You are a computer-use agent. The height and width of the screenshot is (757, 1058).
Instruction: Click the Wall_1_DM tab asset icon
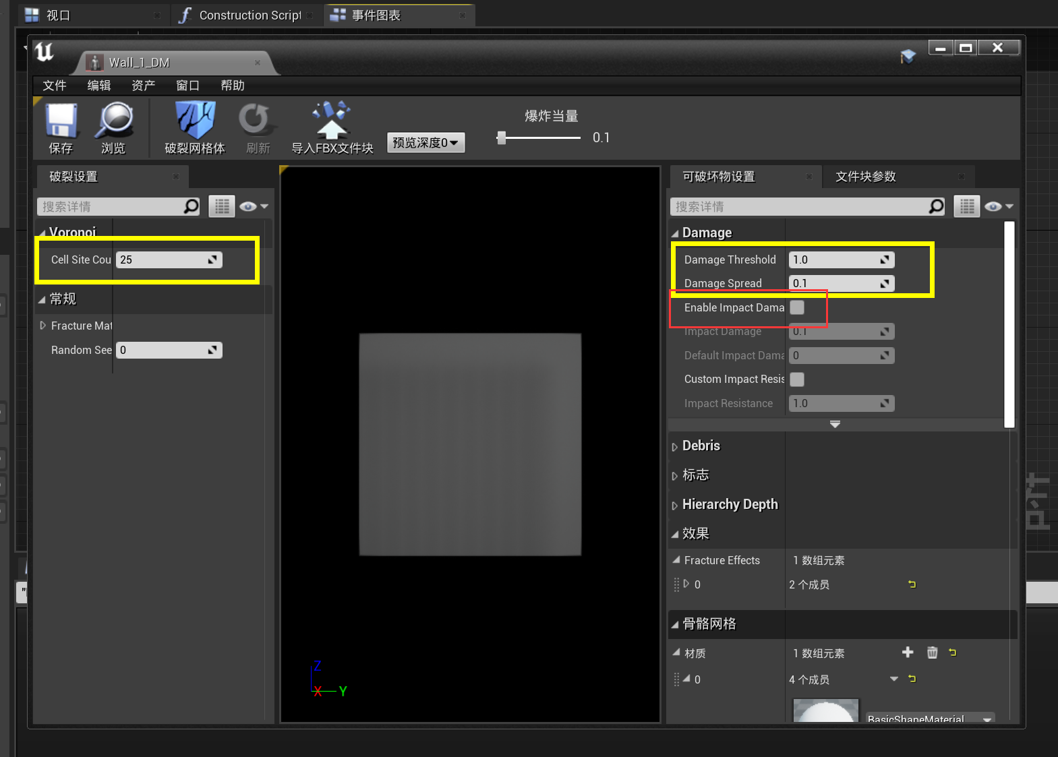tap(95, 63)
